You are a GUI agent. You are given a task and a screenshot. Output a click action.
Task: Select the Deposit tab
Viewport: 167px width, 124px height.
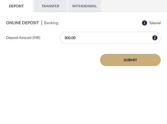coord(16,6)
